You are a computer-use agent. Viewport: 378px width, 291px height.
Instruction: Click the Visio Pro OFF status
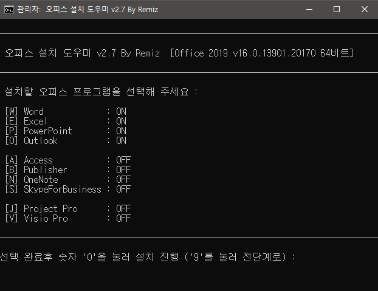[x=123, y=218]
